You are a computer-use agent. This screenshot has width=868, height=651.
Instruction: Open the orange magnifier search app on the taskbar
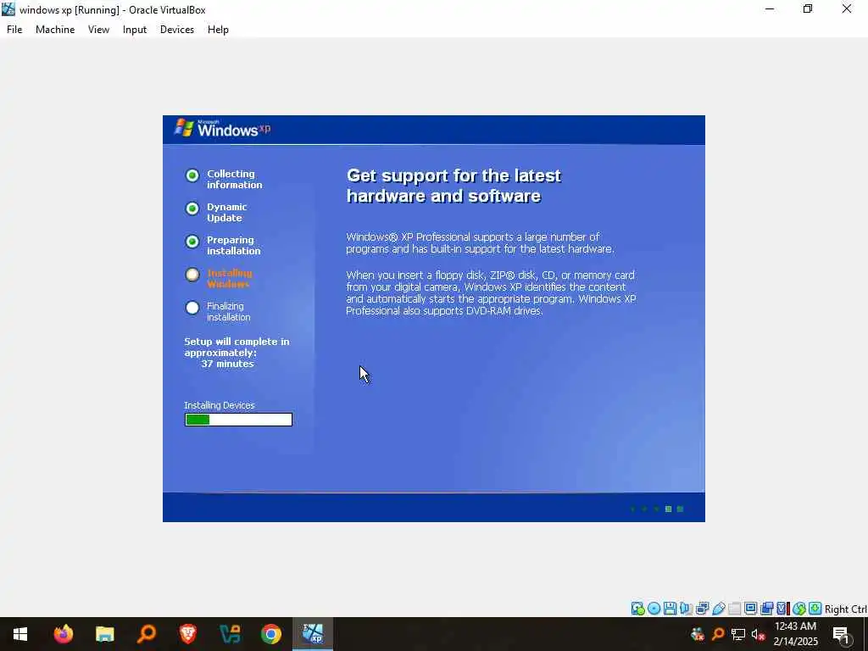point(146,634)
